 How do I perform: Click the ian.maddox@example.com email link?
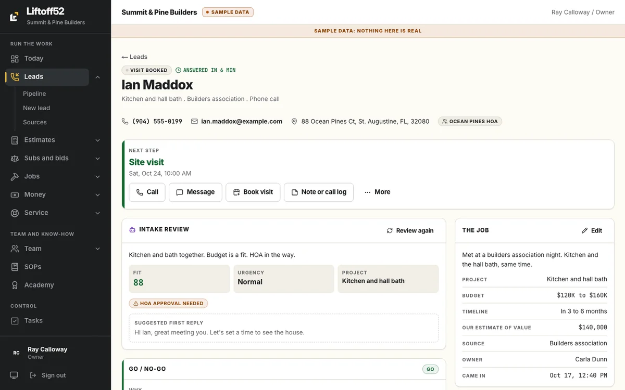242,121
